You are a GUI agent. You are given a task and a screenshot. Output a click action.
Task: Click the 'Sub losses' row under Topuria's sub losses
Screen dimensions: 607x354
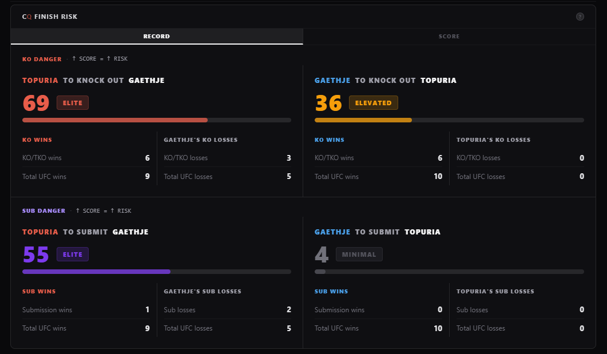coord(520,310)
